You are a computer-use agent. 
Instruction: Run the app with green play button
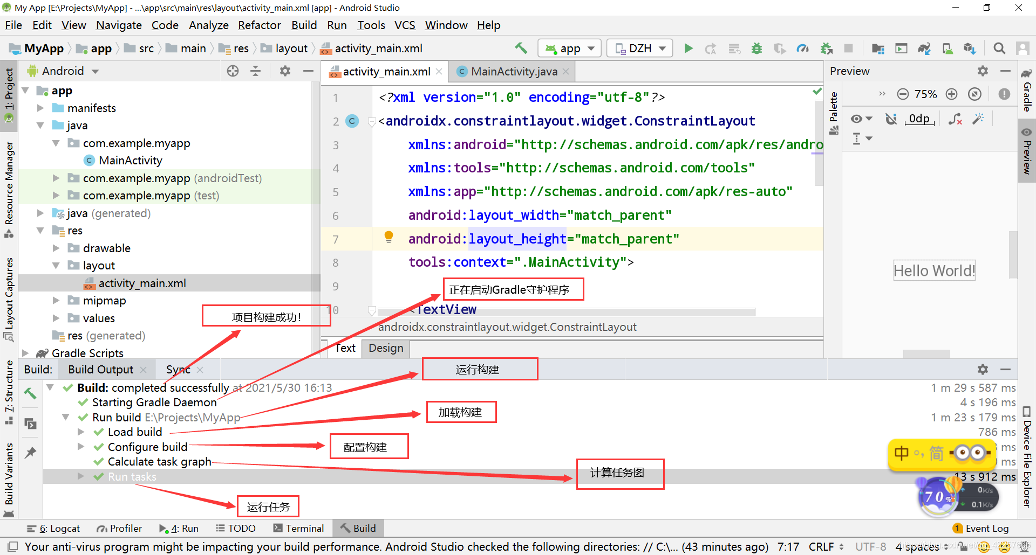click(x=689, y=48)
